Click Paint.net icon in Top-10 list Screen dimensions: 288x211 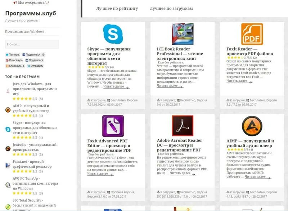pos(8,166)
